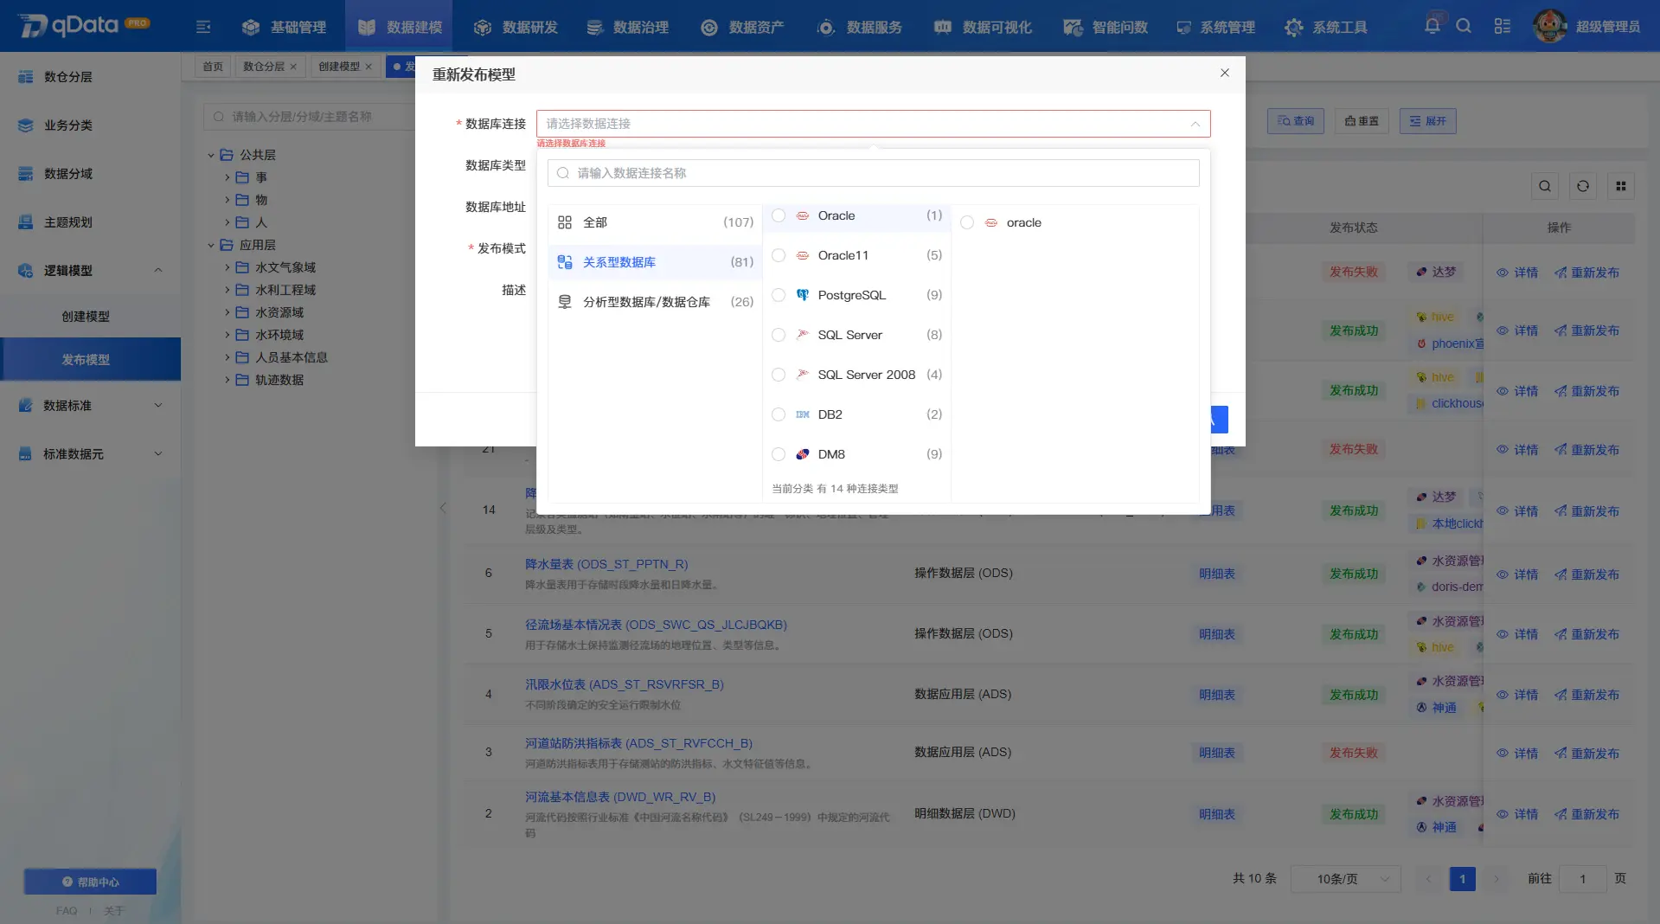Select the SQL Server 2008 radio button
This screenshot has height=924, width=1660.
click(779, 375)
